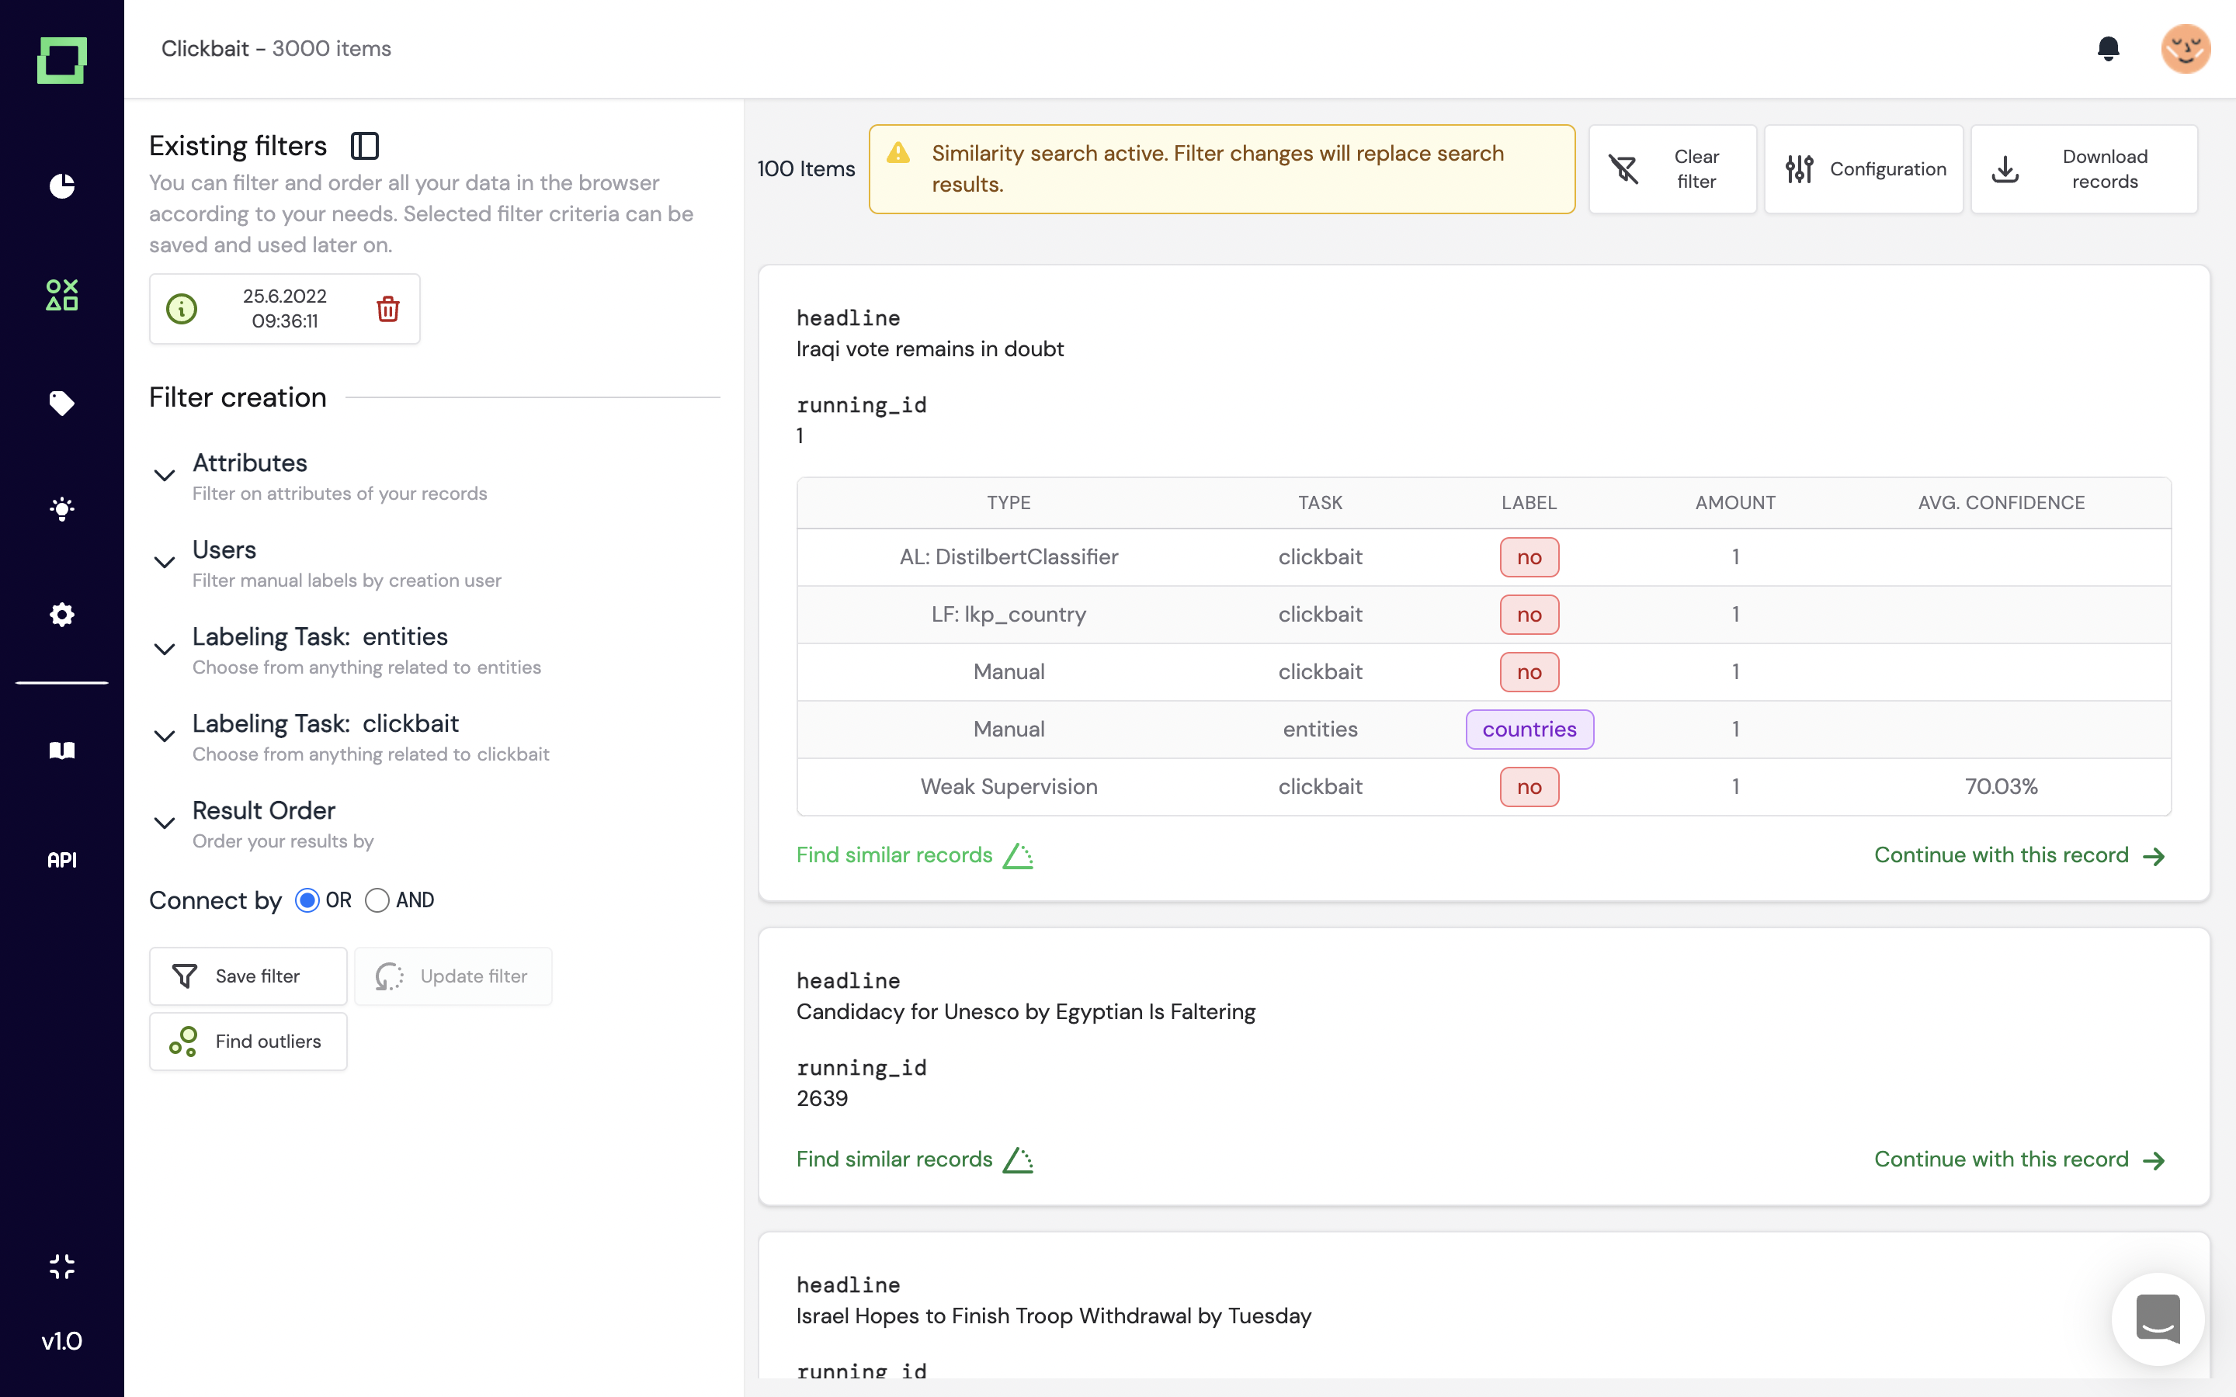Click the notification bell icon
Image resolution: width=2236 pixels, height=1397 pixels.
2108,48
